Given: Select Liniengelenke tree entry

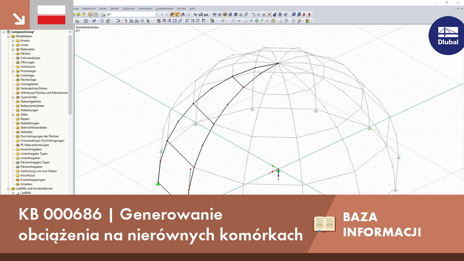Looking at the screenshot, I should click(29, 84).
